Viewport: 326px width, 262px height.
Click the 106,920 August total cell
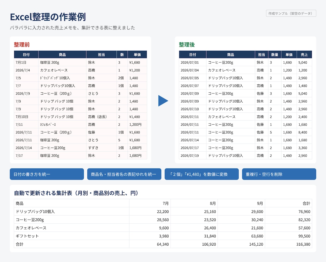(194, 244)
